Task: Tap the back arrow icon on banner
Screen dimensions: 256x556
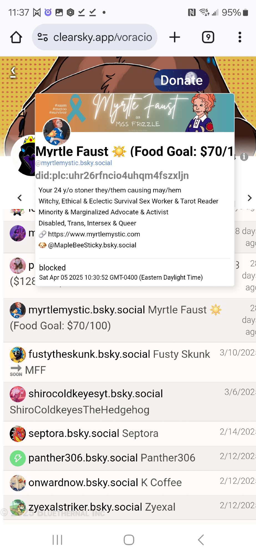Action: pos(13,72)
